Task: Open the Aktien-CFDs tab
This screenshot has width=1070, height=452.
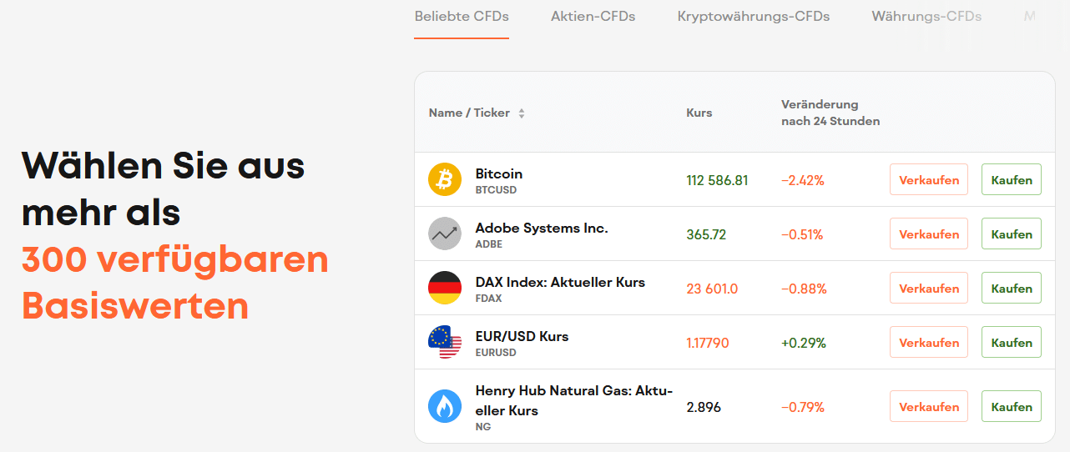Action: [x=593, y=16]
